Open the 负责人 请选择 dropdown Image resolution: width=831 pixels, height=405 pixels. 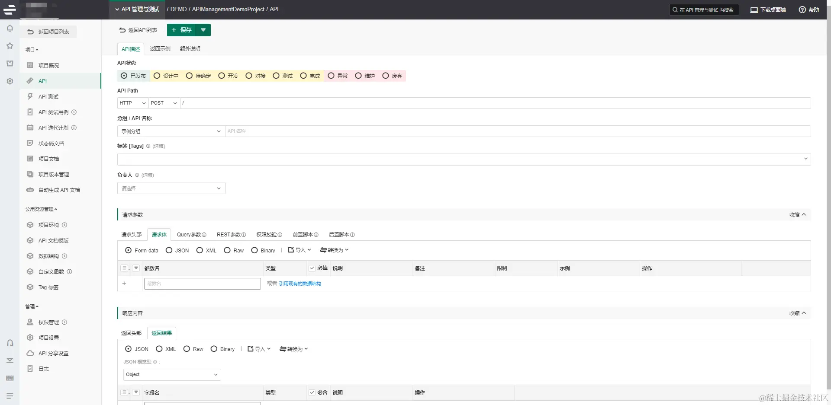click(171, 188)
